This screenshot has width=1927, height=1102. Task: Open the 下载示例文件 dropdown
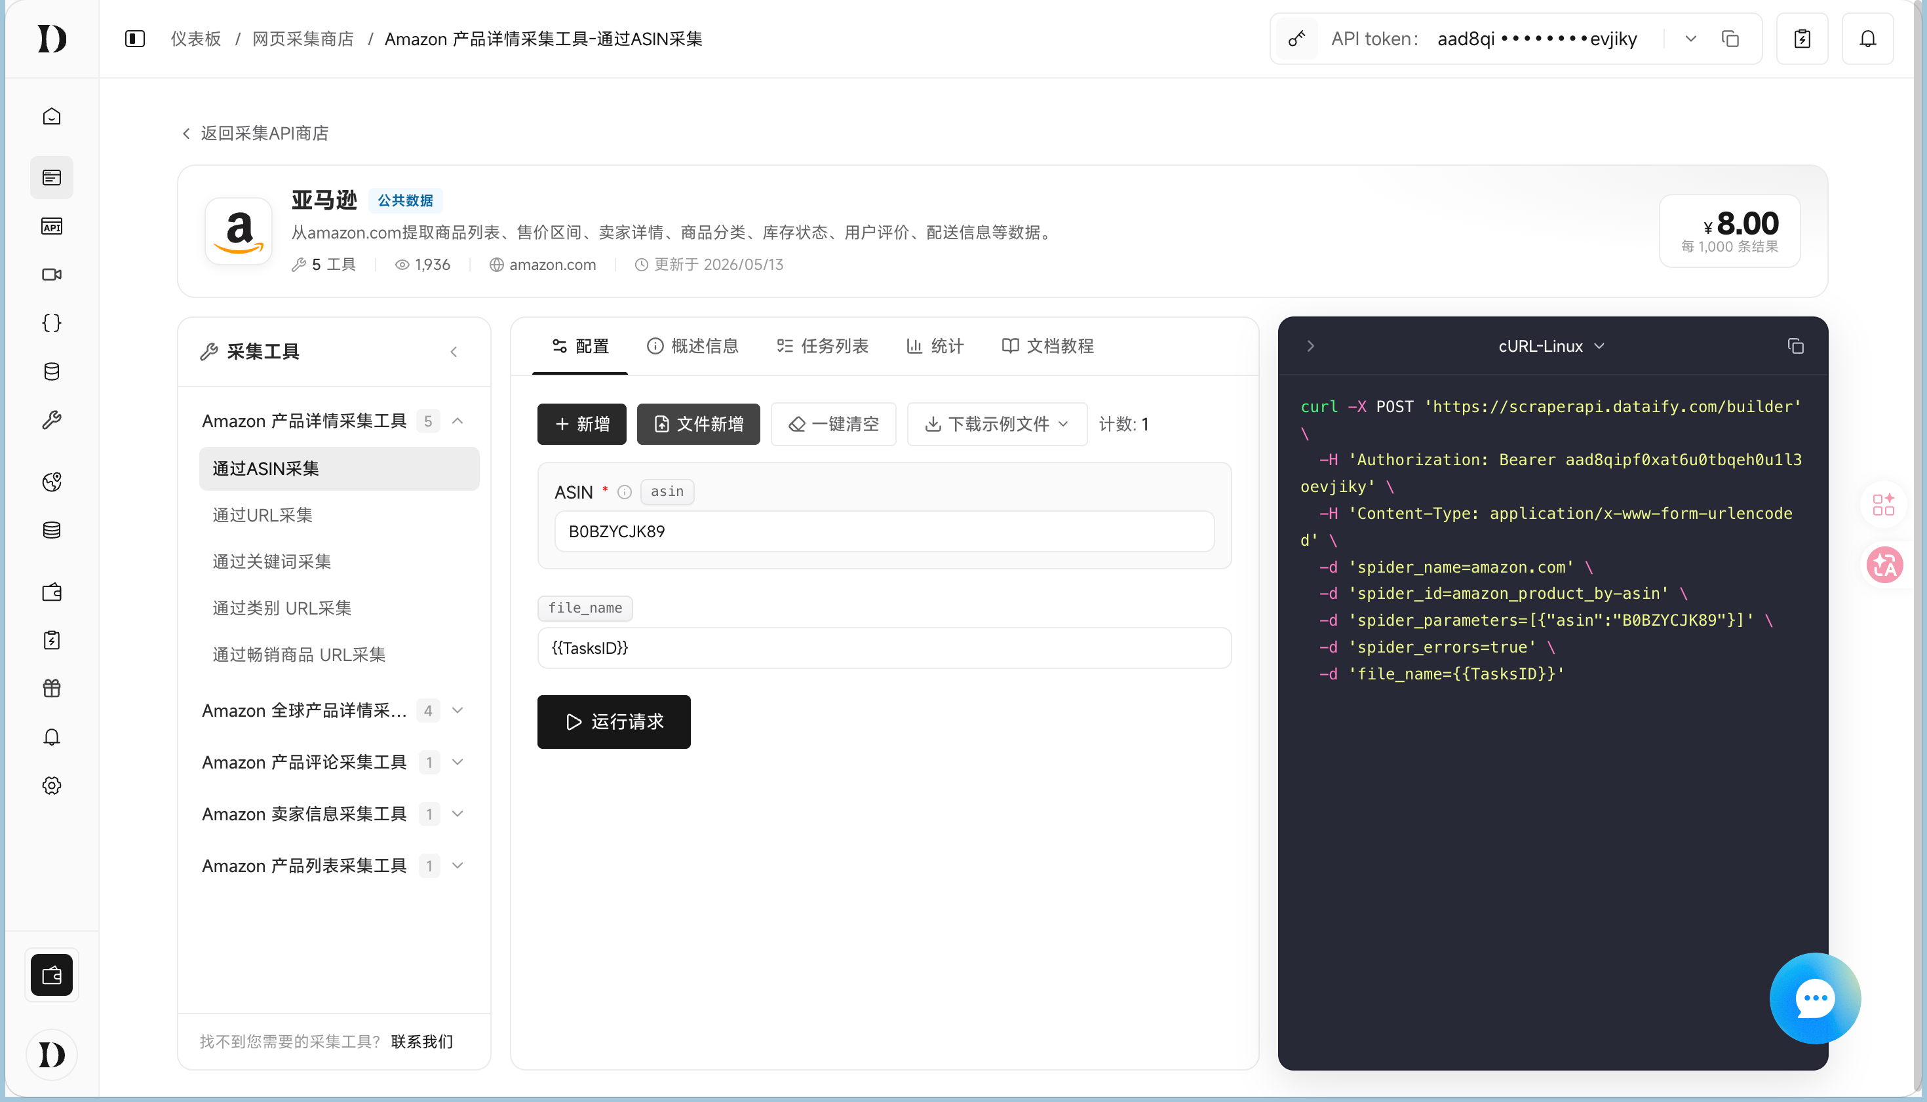[x=997, y=424]
